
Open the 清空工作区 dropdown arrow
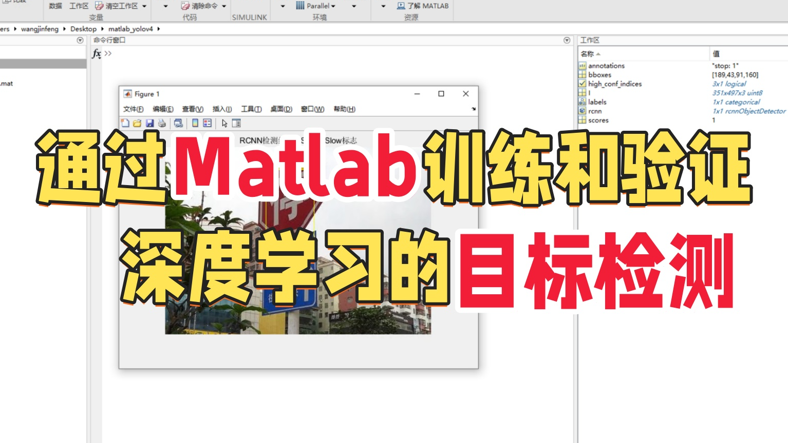(144, 6)
